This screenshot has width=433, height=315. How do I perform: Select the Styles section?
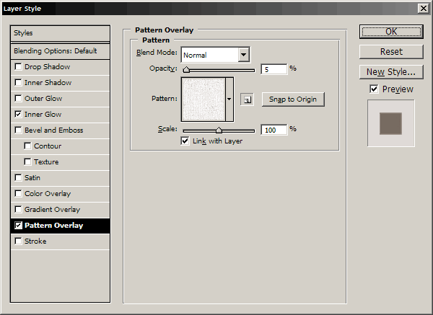pyautogui.click(x=60, y=33)
